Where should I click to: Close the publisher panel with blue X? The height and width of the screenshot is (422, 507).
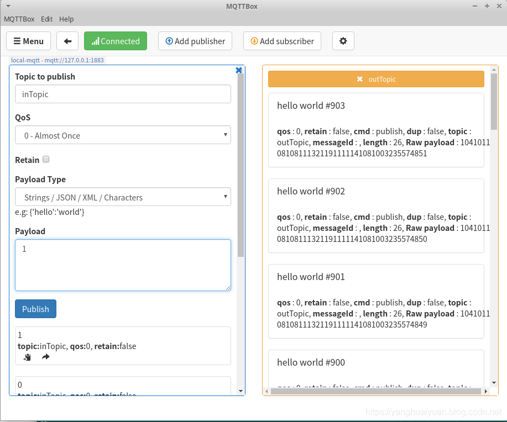[239, 70]
